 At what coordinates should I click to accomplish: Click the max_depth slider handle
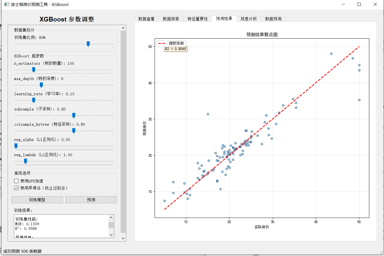(41, 85)
